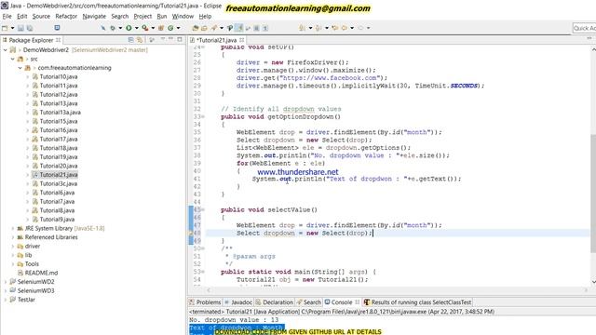Viewport: 596px width, 335px height.
Task: Open the Refactor menu
Action: 66,17
